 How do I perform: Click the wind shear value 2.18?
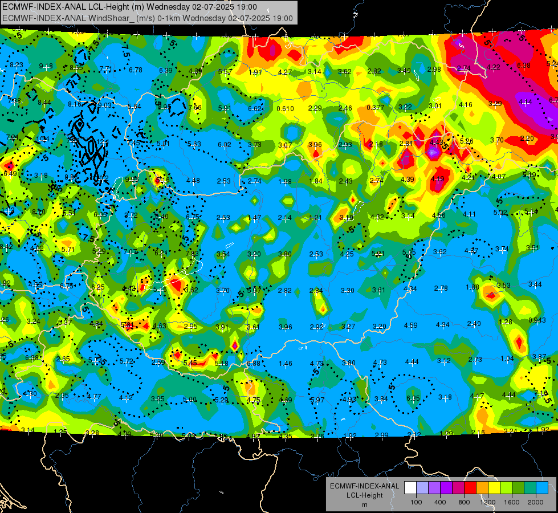(x=376, y=144)
